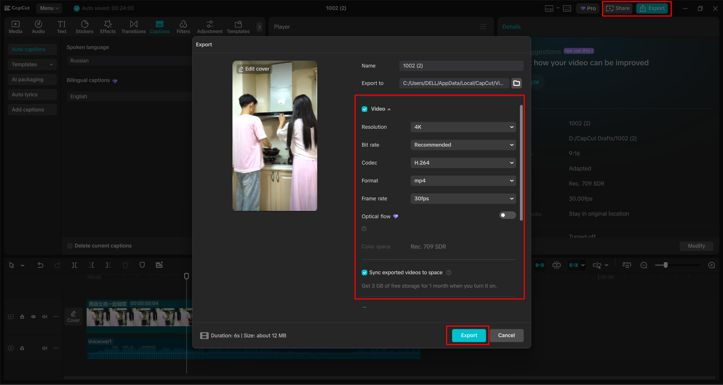Select the Audio panel icon
Image resolution: width=723 pixels, height=385 pixels.
pyautogui.click(x=38, y=26)
